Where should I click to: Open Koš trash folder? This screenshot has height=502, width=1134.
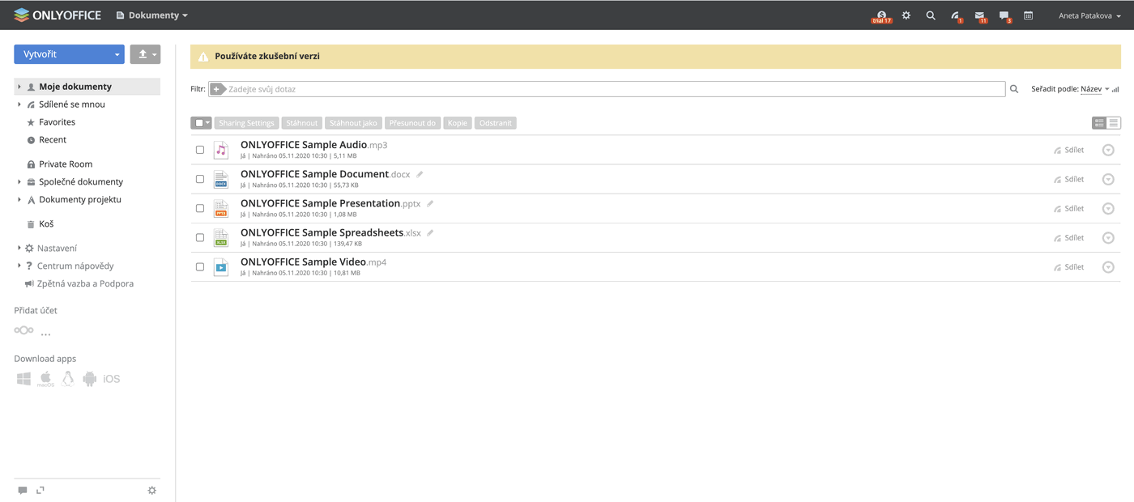46,224
